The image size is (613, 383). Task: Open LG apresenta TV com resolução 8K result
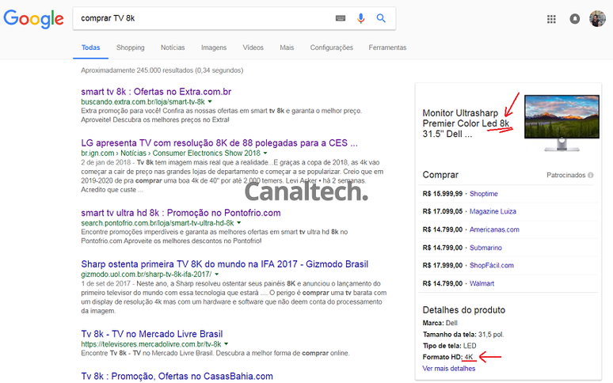pyautogui.click(x=219, y=143)
